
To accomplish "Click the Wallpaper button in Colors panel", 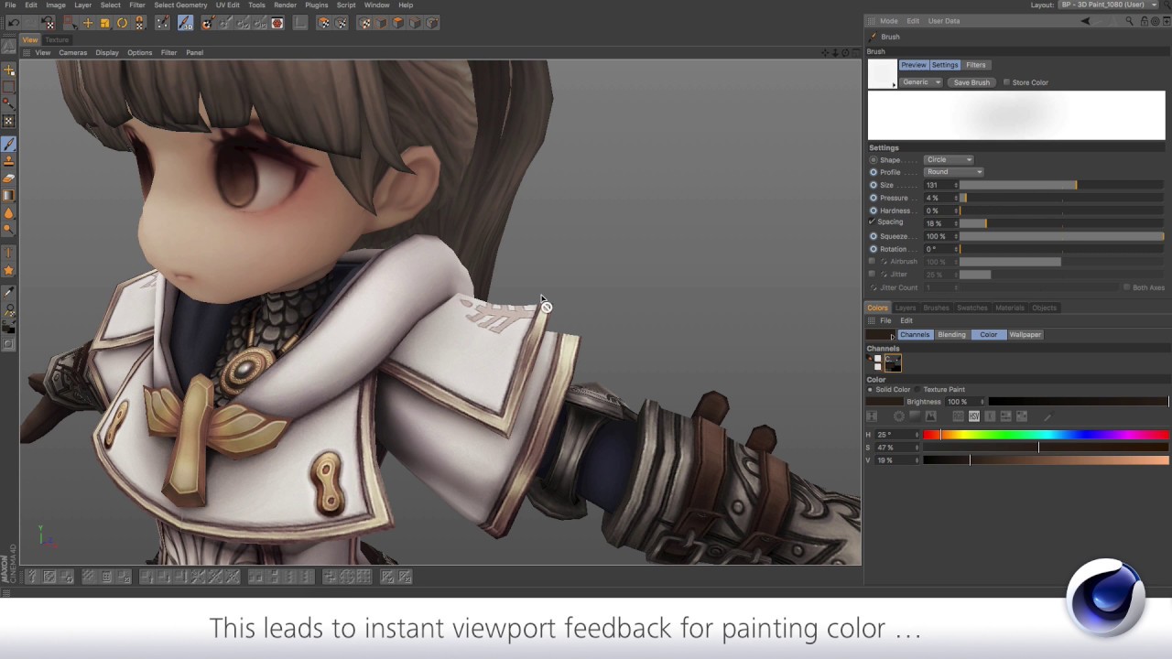I will [x=1025, y=335].
